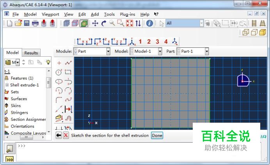This screenshot has height=165, width=270.
Task: Switch to the Results tab
Action: pos(31,53)
